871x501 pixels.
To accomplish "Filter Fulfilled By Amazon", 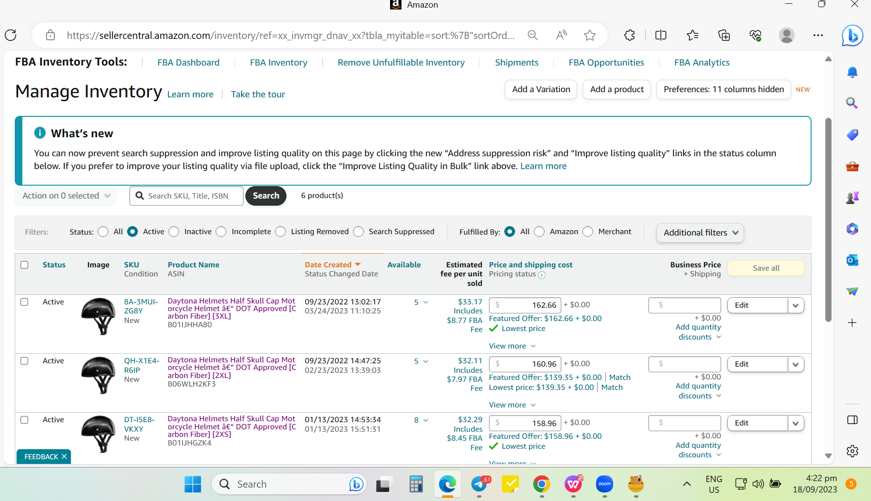I will click(x=539, y=232).
